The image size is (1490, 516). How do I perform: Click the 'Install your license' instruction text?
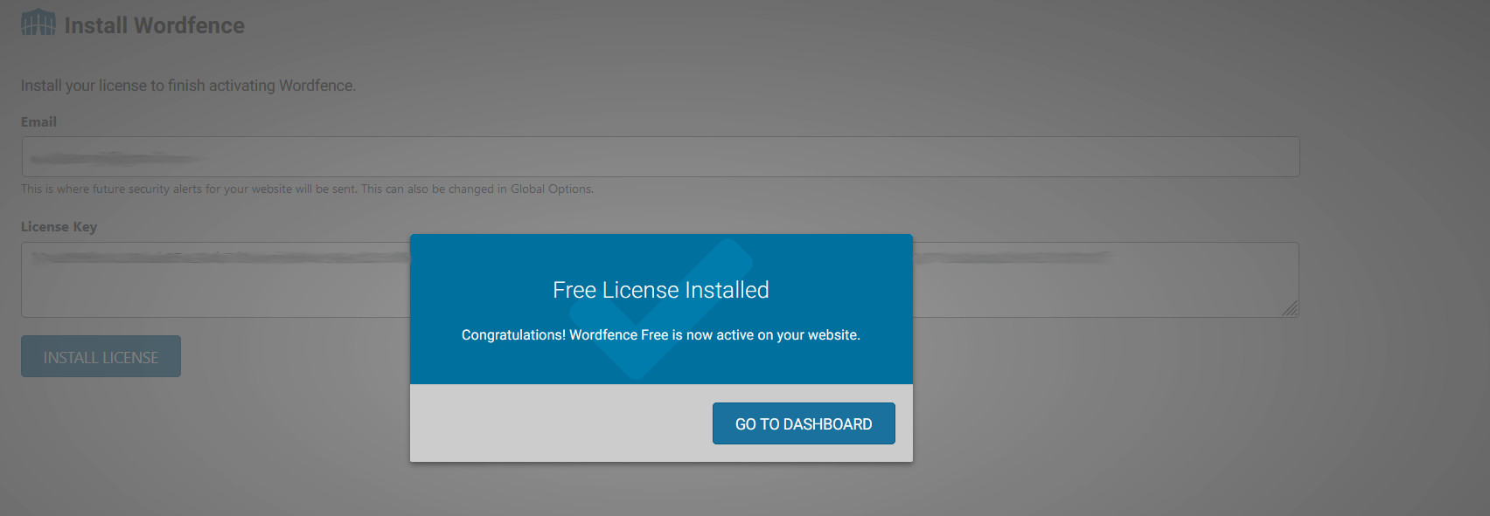coord(188,86)
